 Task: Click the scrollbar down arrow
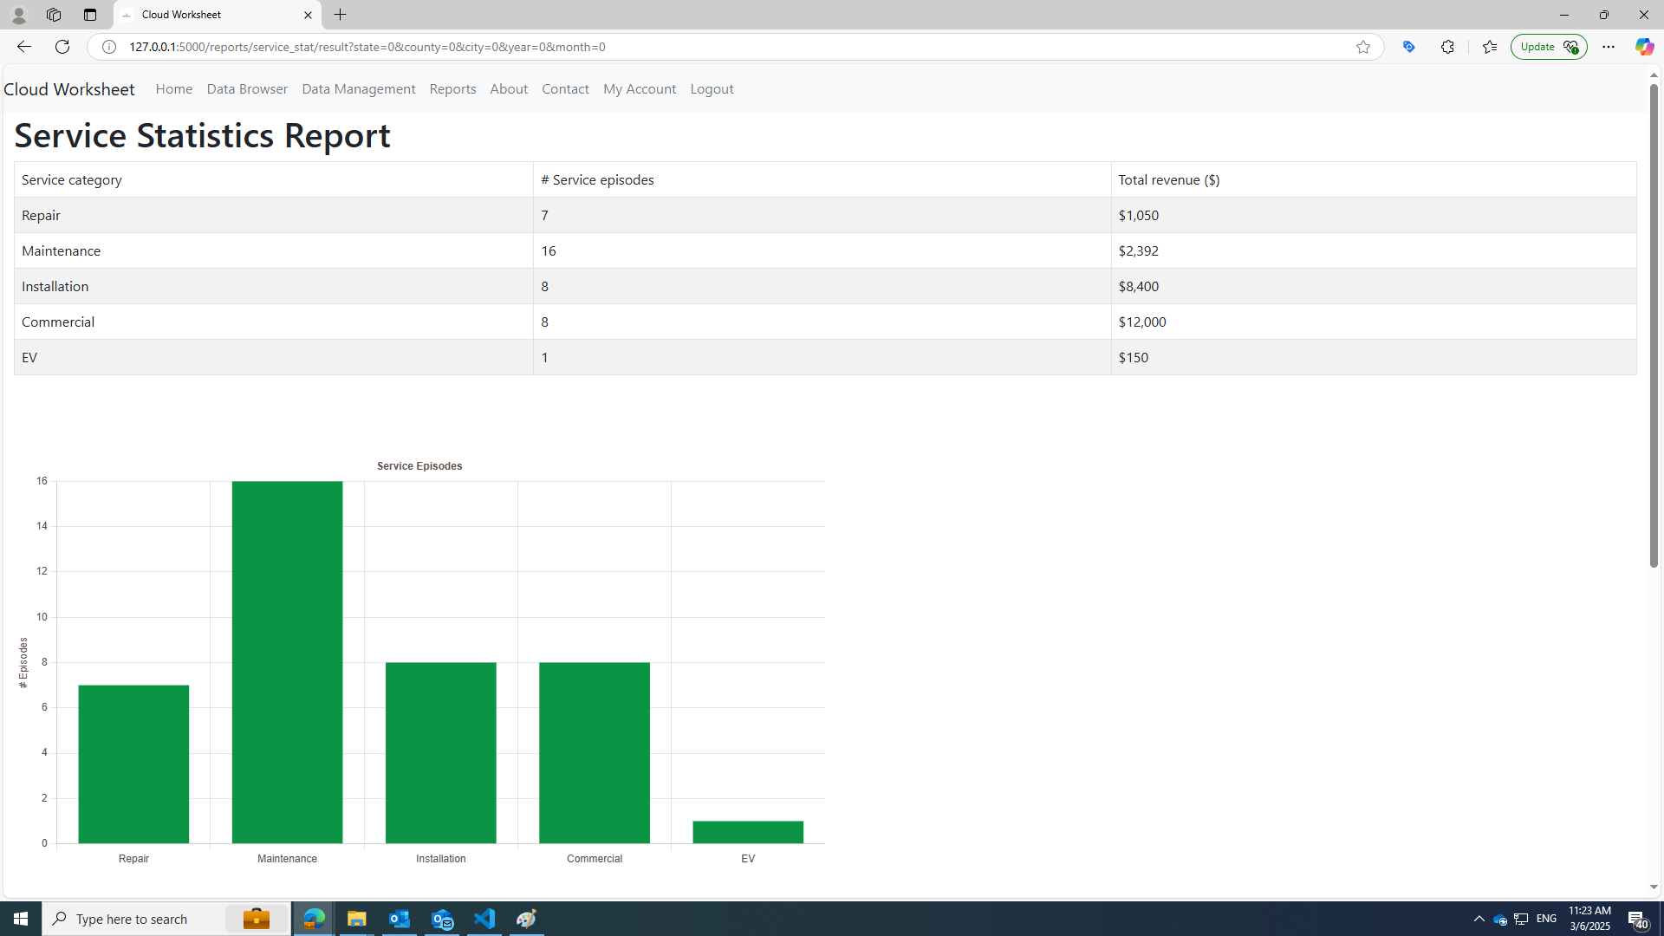1654,887
